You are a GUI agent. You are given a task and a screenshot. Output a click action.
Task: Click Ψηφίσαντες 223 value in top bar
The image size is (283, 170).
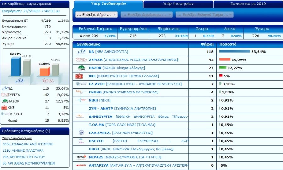click(x=162, y=36)
